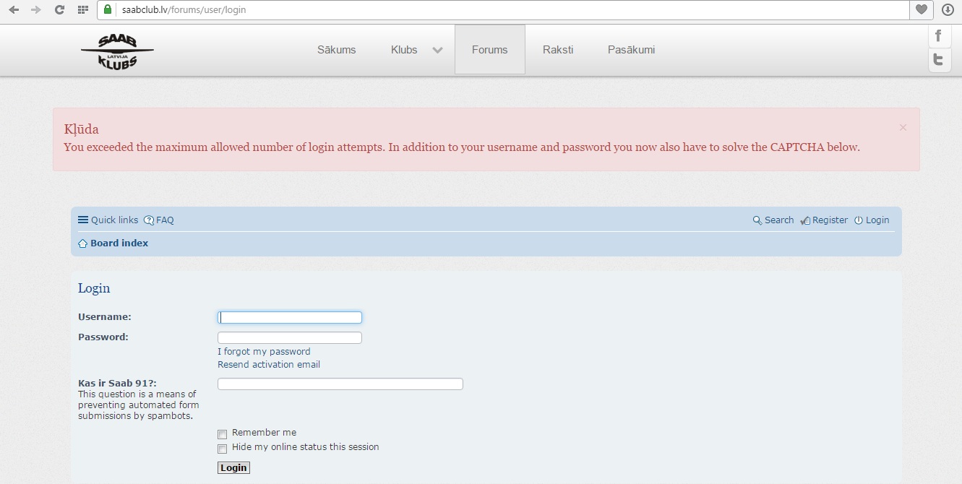Open browser downloads arrow icon
962x484 pixels.
(x=948, y=10)
